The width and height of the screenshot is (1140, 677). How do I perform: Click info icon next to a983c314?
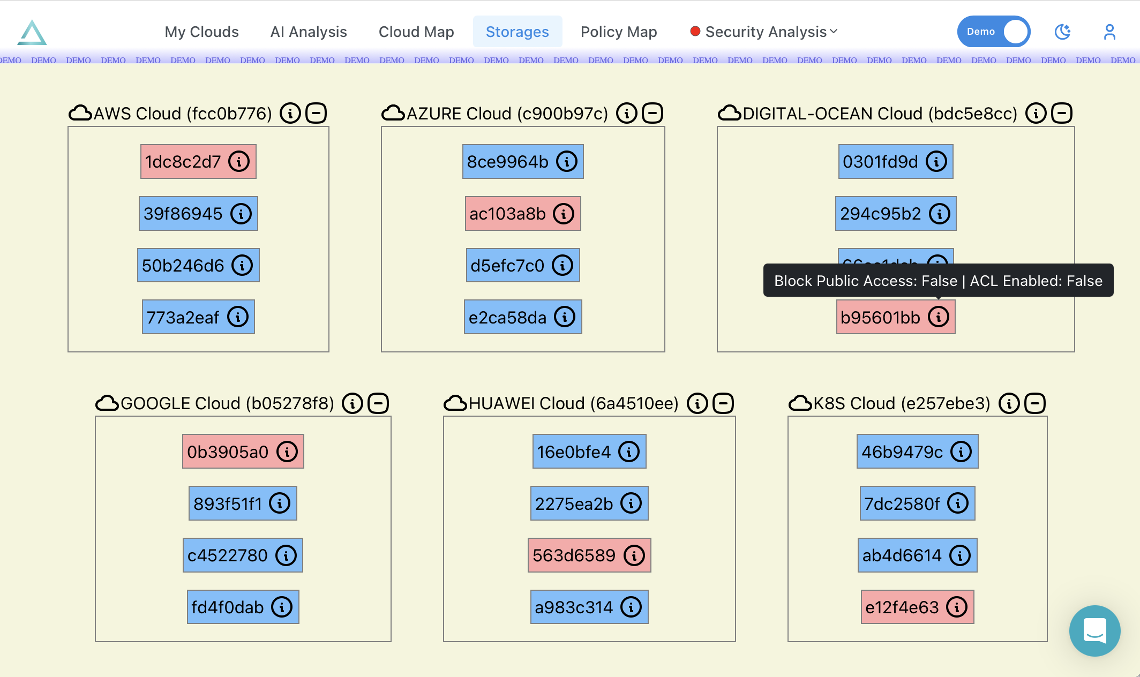point(631,607)
